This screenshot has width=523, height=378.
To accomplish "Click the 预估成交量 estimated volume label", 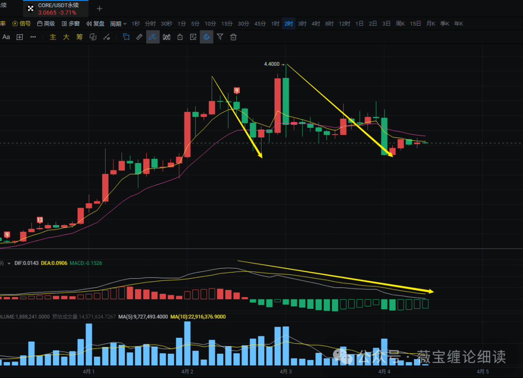I will click(x=84, y=317).
